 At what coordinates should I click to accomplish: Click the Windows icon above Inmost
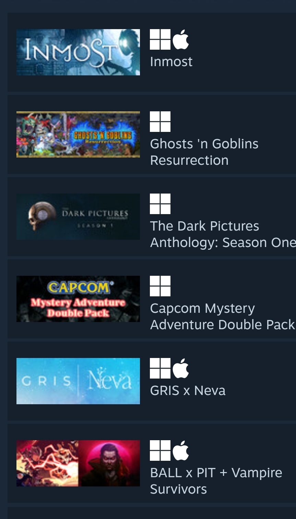click(160, 39)
